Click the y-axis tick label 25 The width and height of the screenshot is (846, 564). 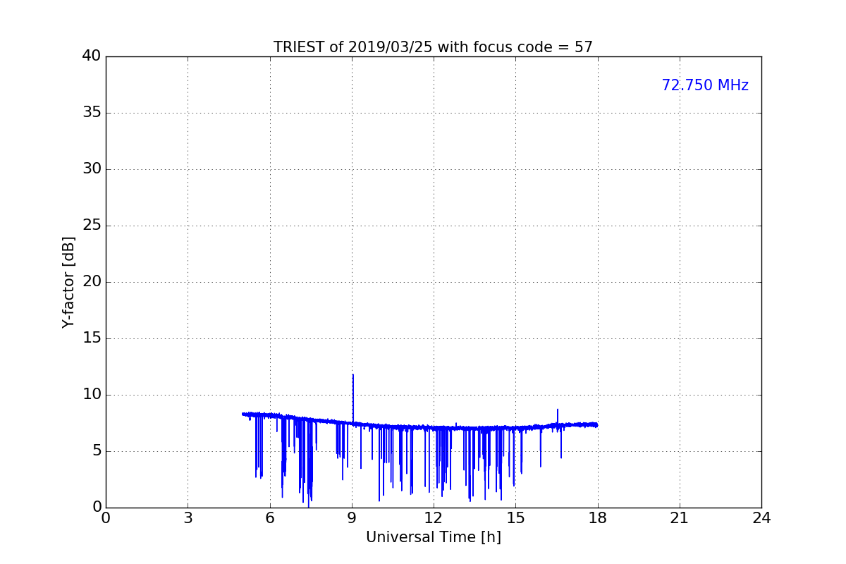tap(92, 226)
